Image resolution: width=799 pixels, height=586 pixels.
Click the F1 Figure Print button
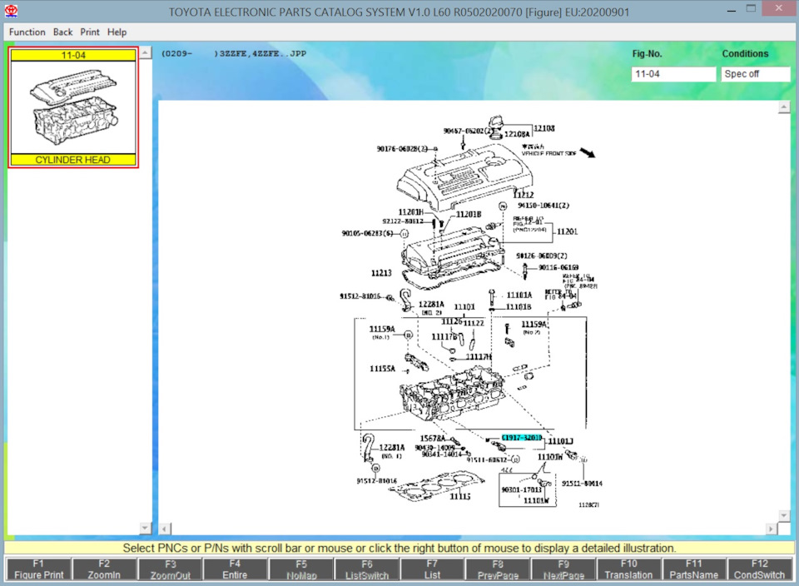(38, 569)
